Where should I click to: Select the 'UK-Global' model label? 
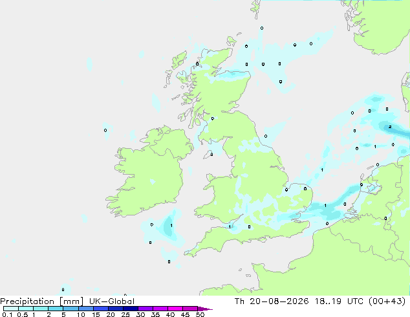tap(112, 301)
